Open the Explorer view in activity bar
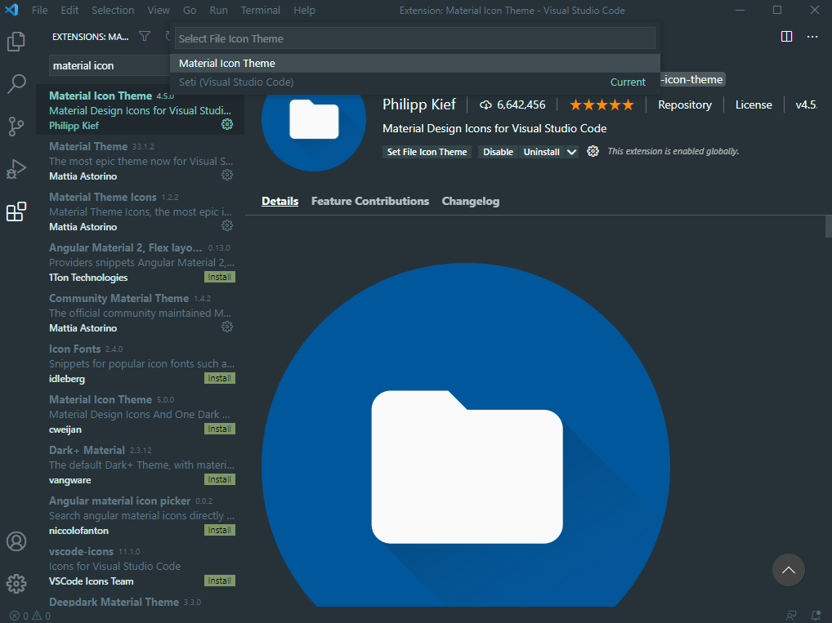This screenshot has width=832, height=623. point(16,42)
